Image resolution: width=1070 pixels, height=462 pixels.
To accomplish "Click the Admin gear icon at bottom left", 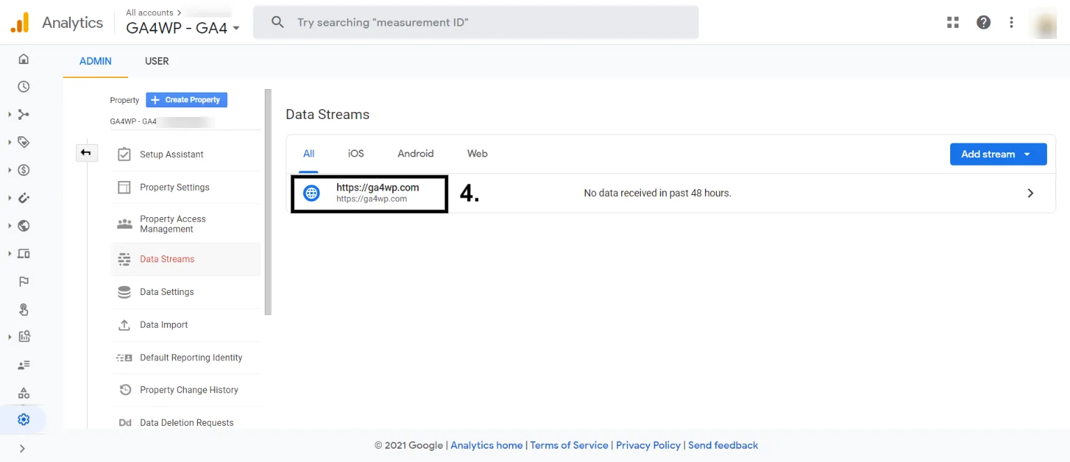I will tap(24, 420).
